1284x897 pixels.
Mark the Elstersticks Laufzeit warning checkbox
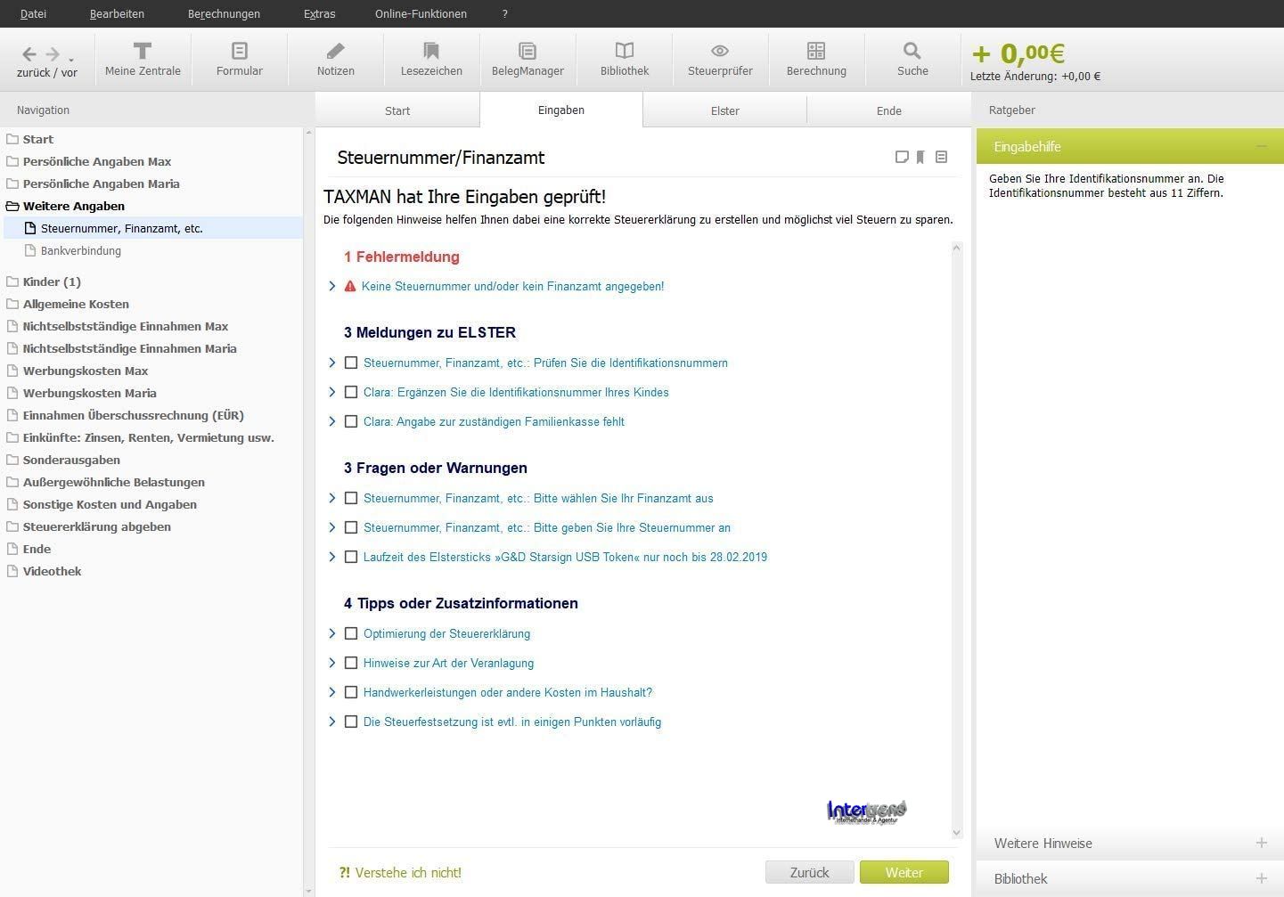(x=351, y=558)
